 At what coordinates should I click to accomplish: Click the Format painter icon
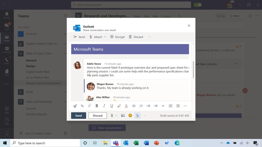pos(75,106)
